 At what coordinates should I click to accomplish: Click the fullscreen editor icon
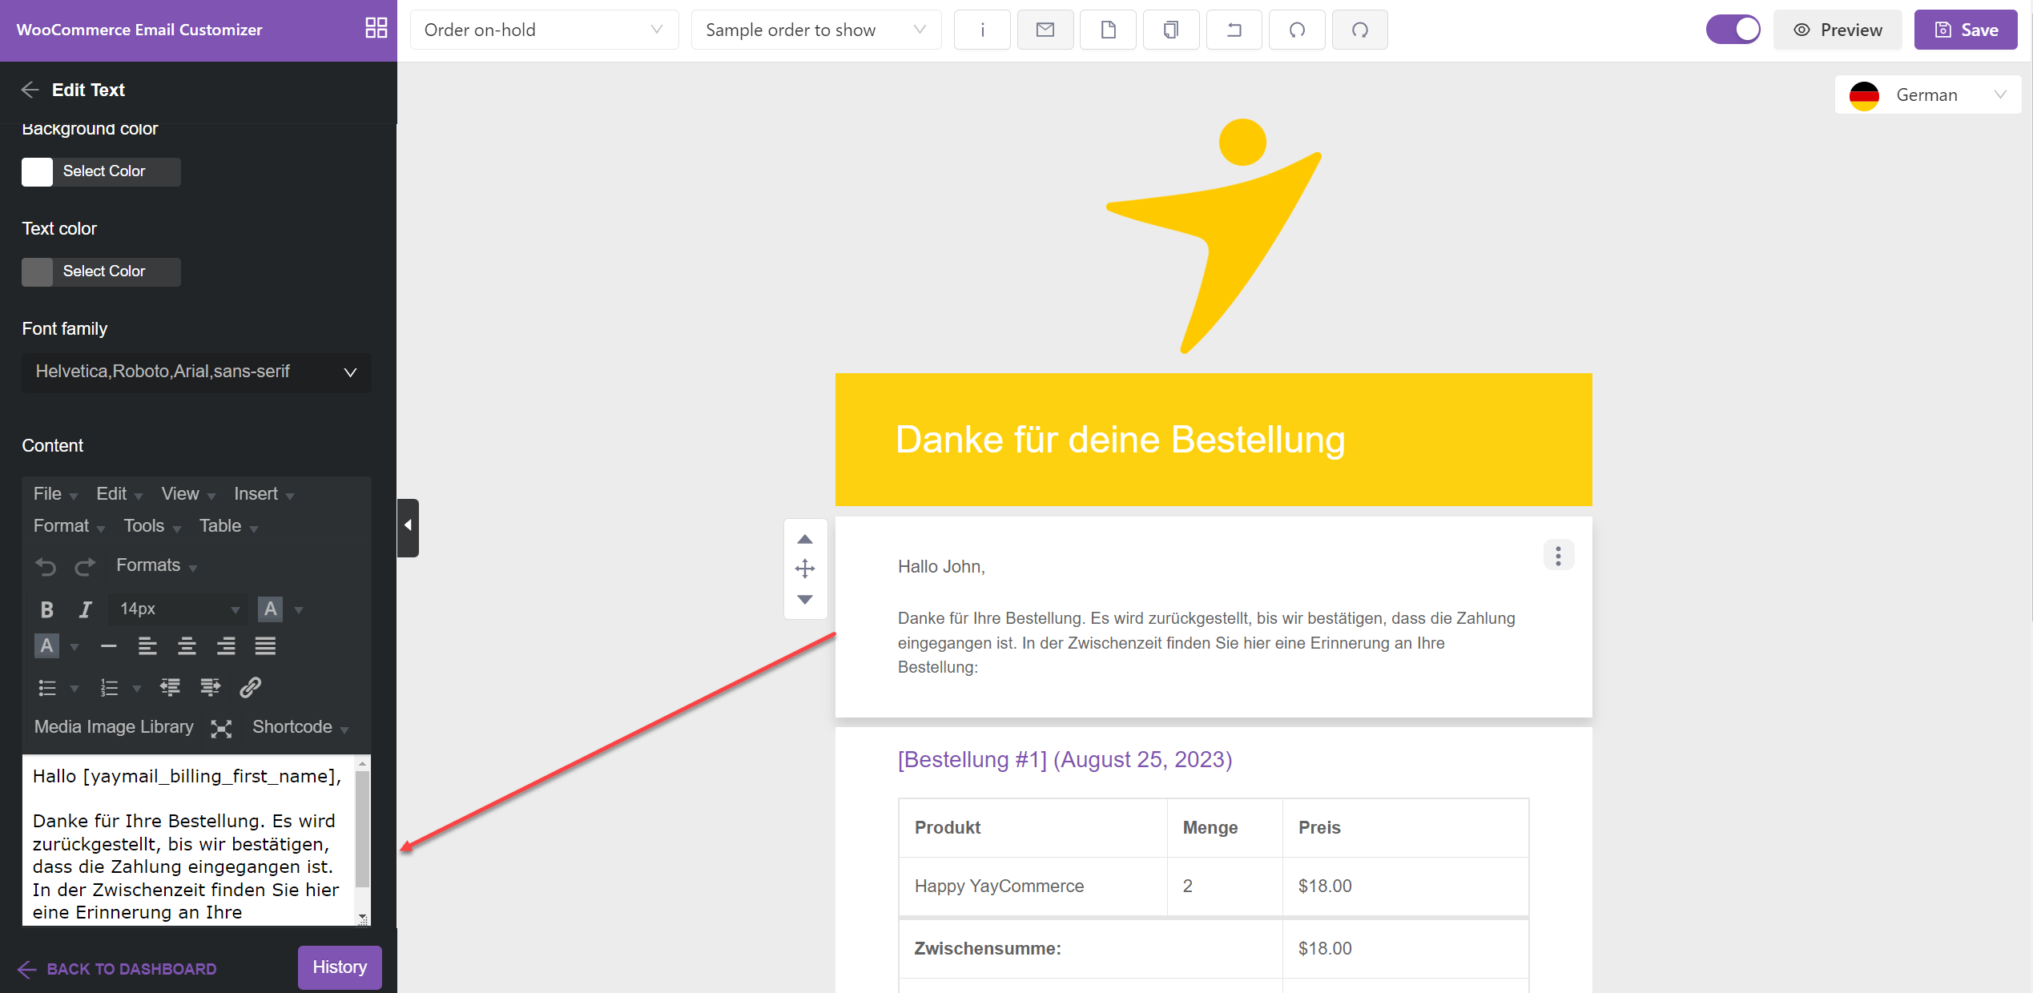(221, 728)
